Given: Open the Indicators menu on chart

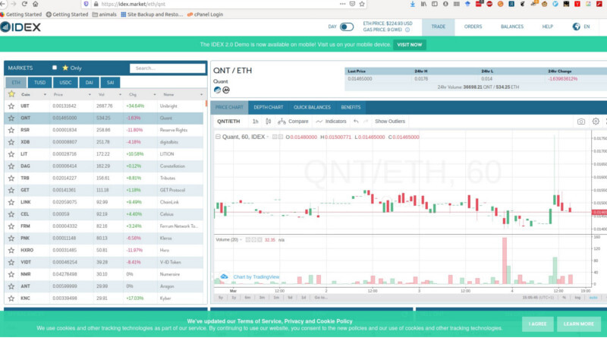Looking at the screenshot, I should click(331, 122).
